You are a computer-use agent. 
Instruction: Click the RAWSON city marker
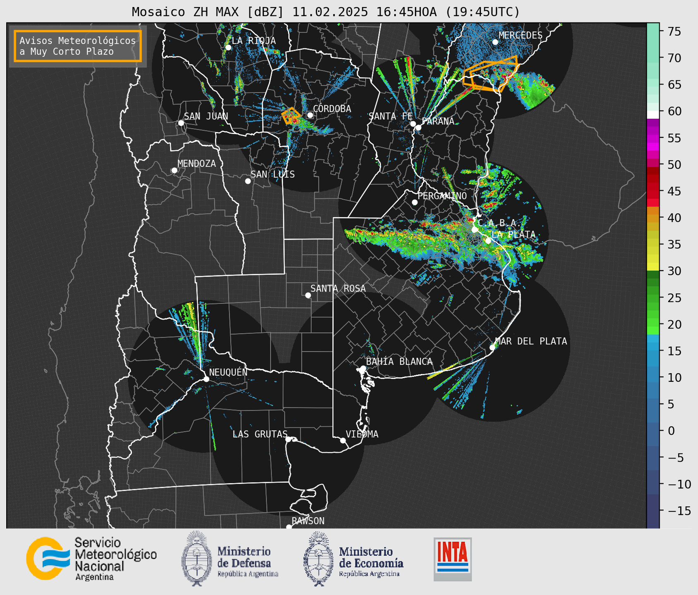tap(289, 527)
